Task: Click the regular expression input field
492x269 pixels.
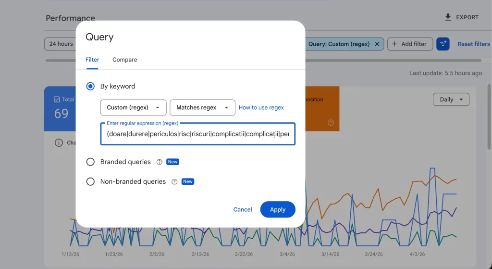Action: (197, 134)
